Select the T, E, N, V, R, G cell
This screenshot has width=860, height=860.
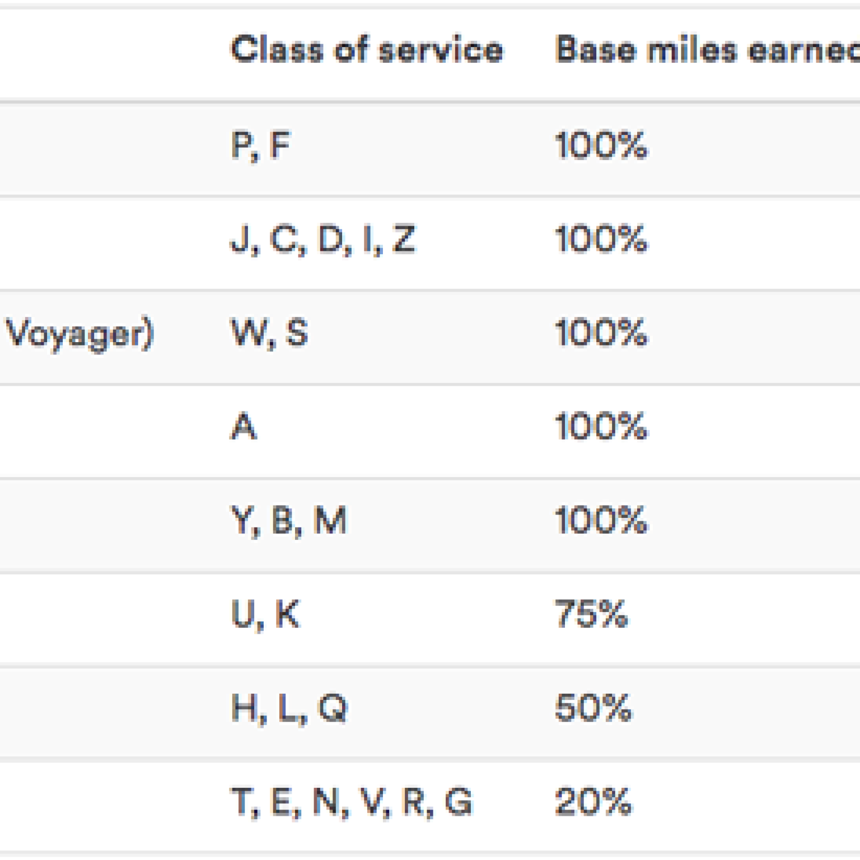point(352,801)
